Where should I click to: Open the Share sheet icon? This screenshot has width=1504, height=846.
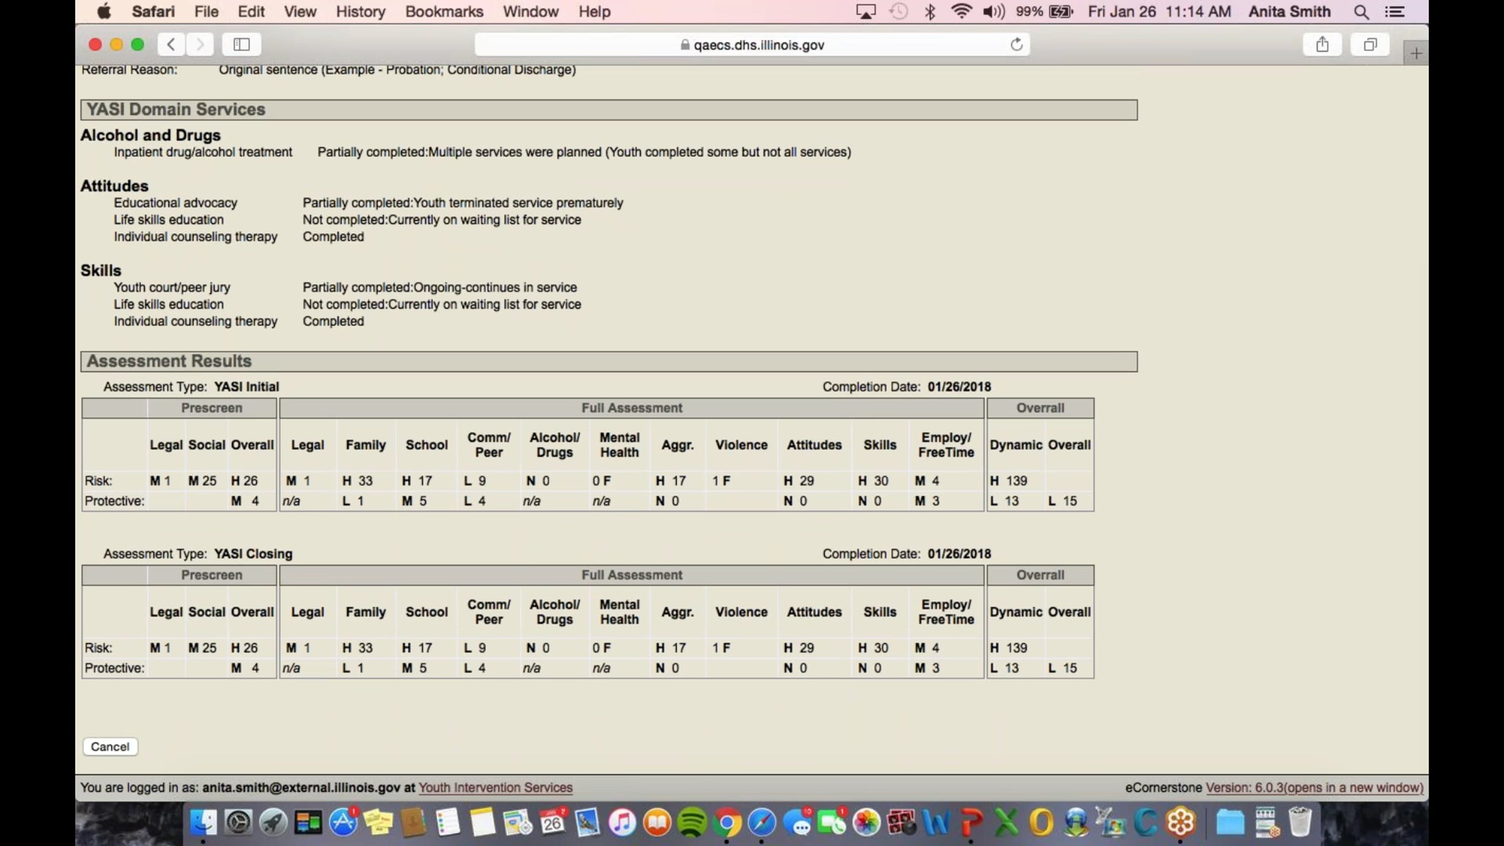click(x=1322, y=44)
